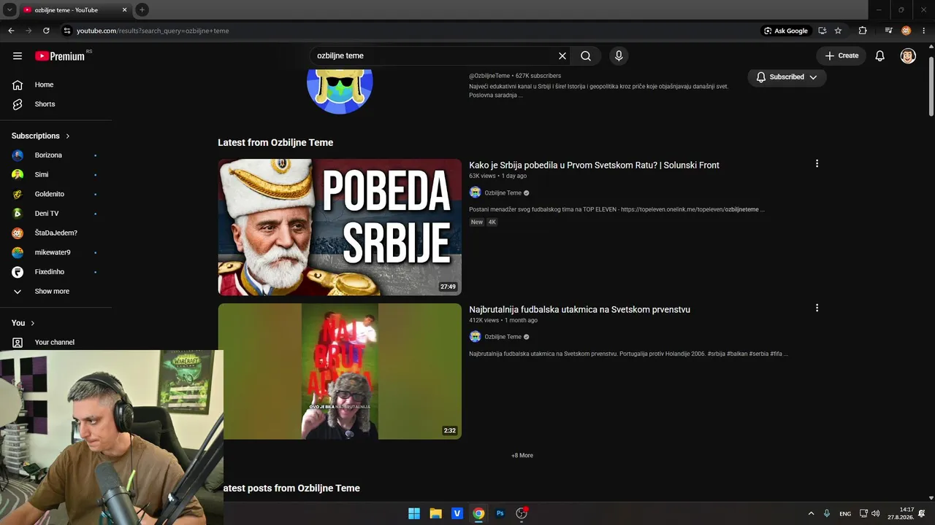Go back in browser history
This screenshot has width=935, height=525.
point(11,31)
